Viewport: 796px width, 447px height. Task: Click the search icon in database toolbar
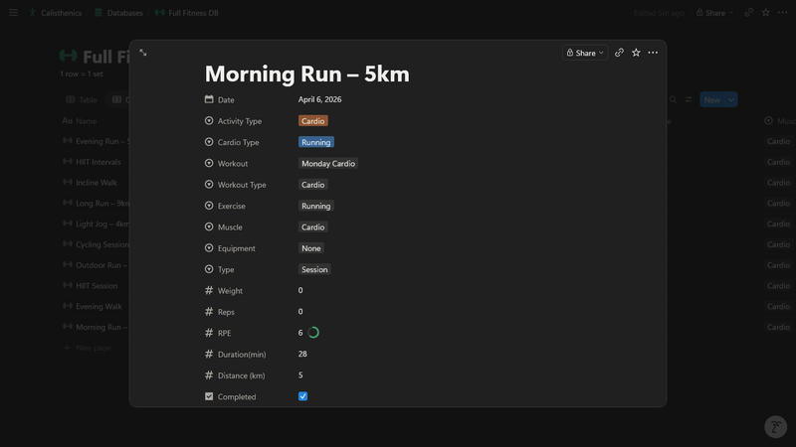click(x=673, y=100)
